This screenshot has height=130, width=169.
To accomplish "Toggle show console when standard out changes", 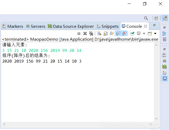I will [118, 33].
